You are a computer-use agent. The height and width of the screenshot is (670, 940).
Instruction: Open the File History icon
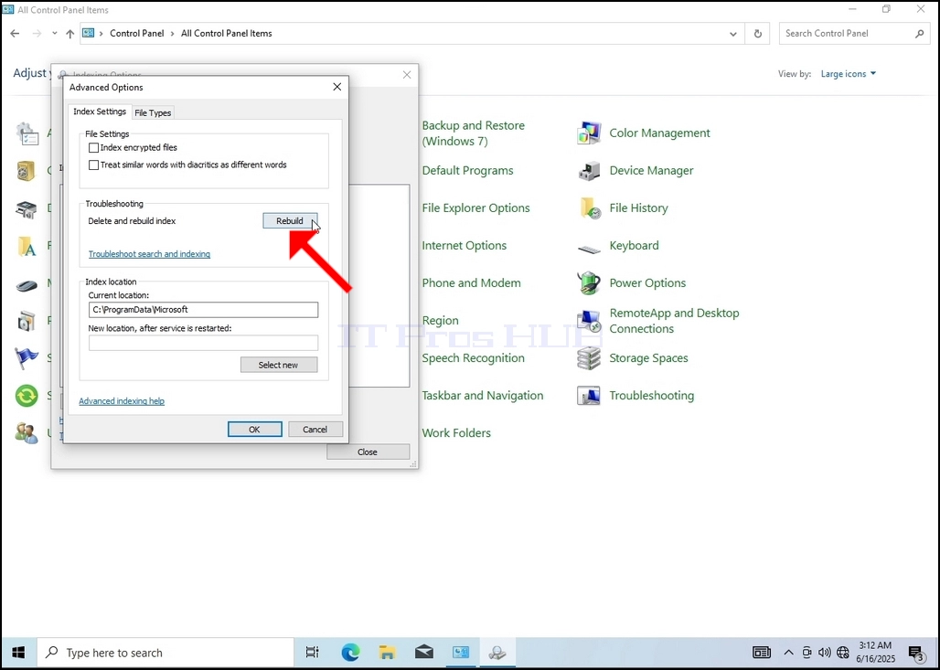coord(589,208)
